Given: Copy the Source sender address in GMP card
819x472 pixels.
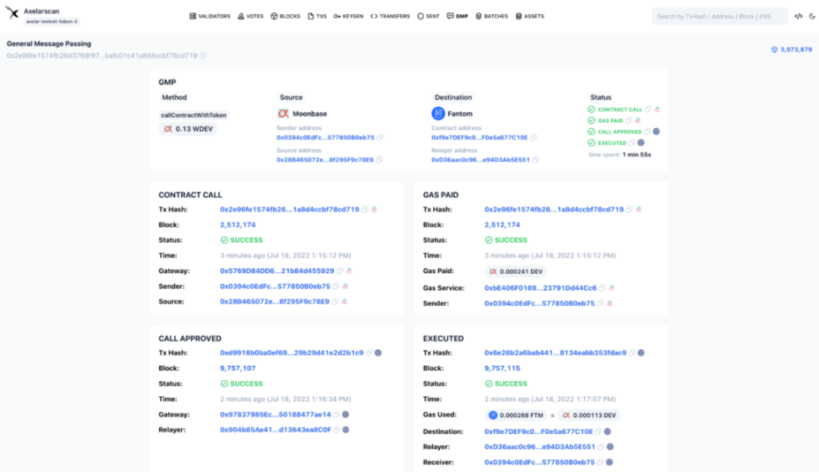Looking at the screenshot, I should pyautogui.click(x=380, y=137).
